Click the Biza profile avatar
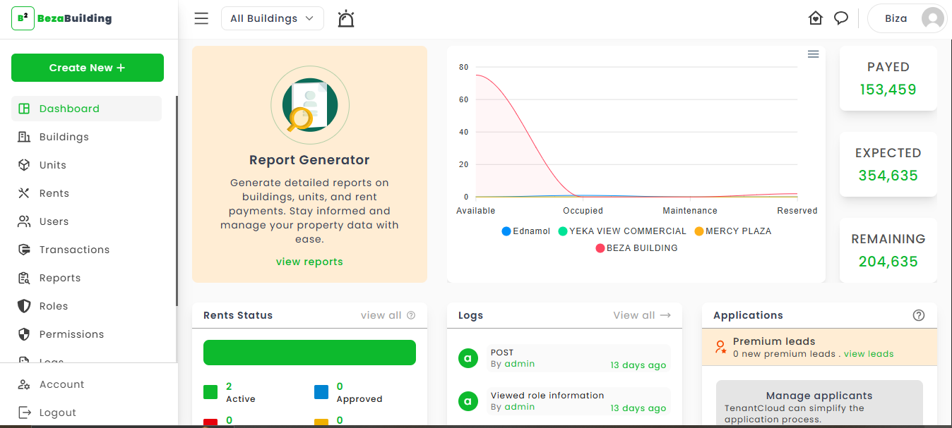 pyautogui.click(x=933, y=18)
